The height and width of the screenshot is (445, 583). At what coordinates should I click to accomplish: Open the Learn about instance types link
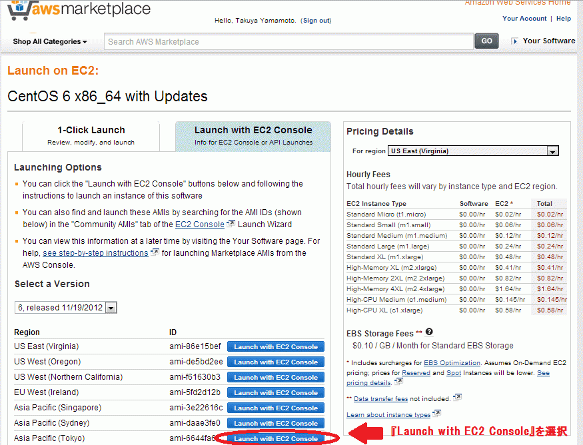pos(388,415)
